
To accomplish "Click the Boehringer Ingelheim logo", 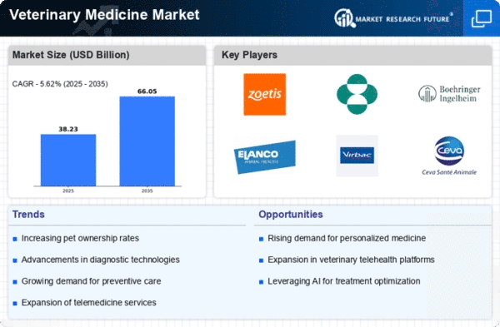I will 449,94.
